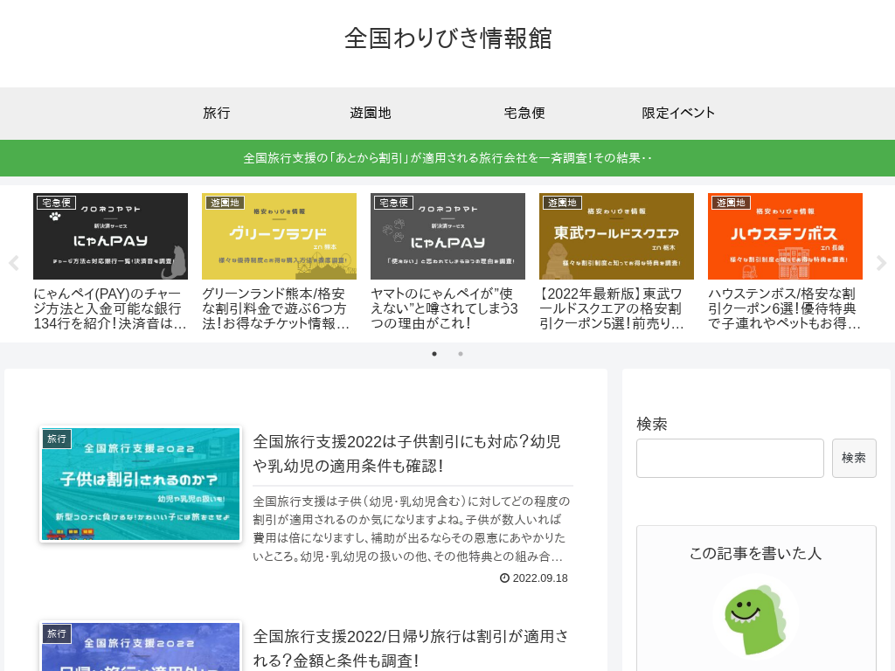The height and width of the screenshot is (671, 895).
Task: Open the 限定イベント menu item
Action: [678, 113]
